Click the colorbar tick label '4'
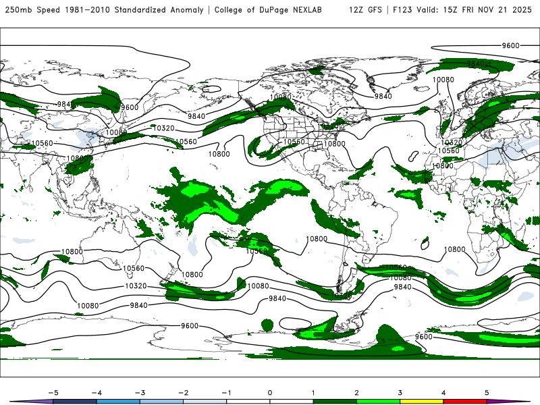The height and width of the screenshot is (405, 540). 443,393
